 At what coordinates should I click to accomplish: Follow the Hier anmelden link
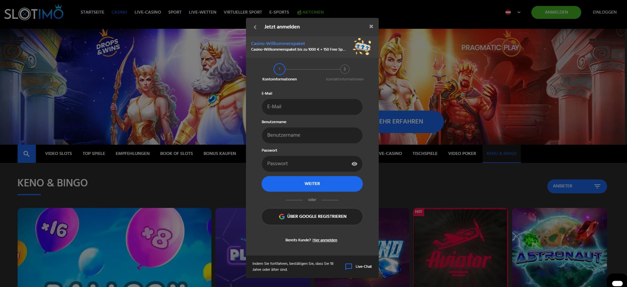click(325, 240)
